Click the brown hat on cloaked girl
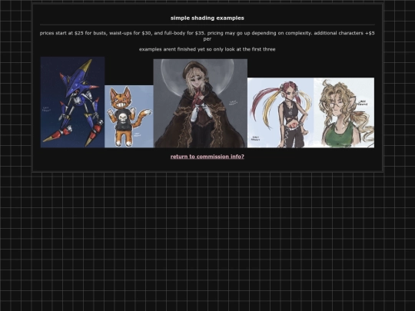Viewport: 415px width, 311px height. click(194, 68)
